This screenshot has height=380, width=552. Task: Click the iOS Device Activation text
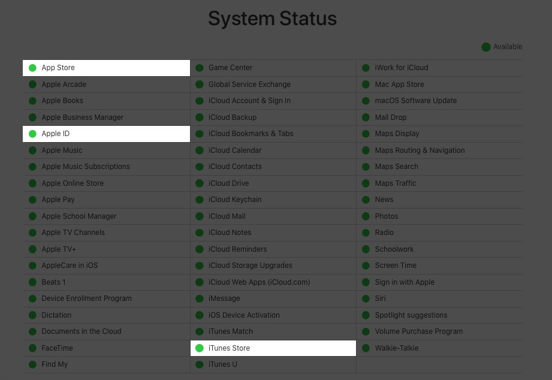point(244,315)
